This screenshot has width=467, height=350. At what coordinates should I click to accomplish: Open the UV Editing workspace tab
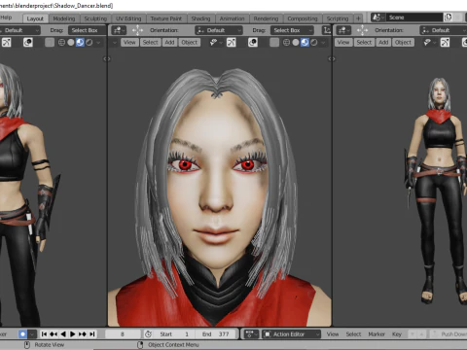(128, 18)
